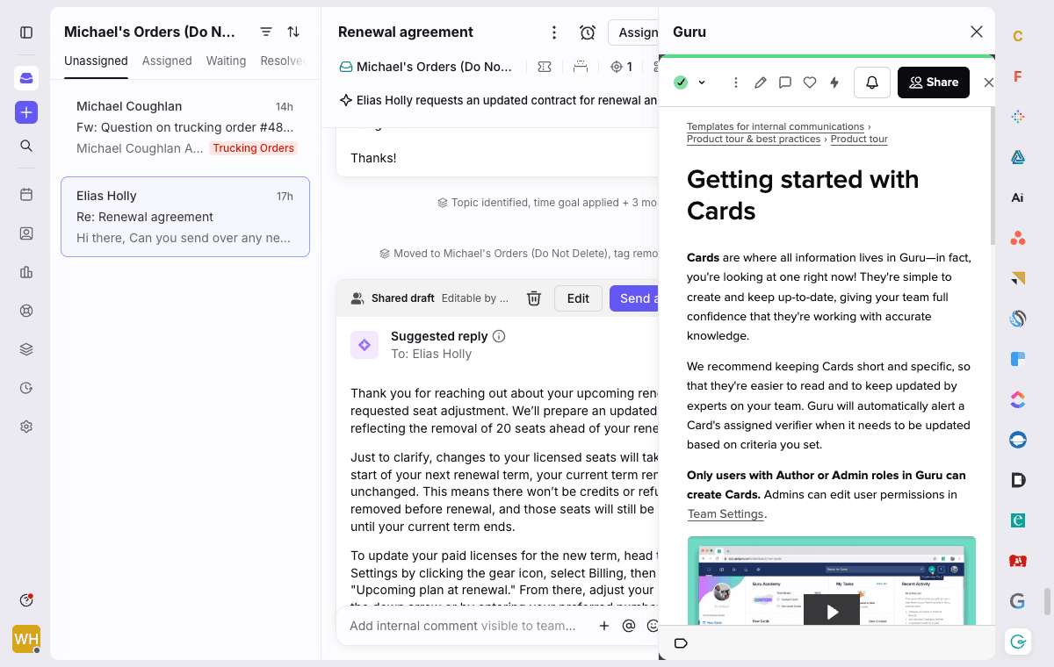Open Guru card notifications via the bell icon
Viewport: 1054px width, 667px height.
(871, 82)
